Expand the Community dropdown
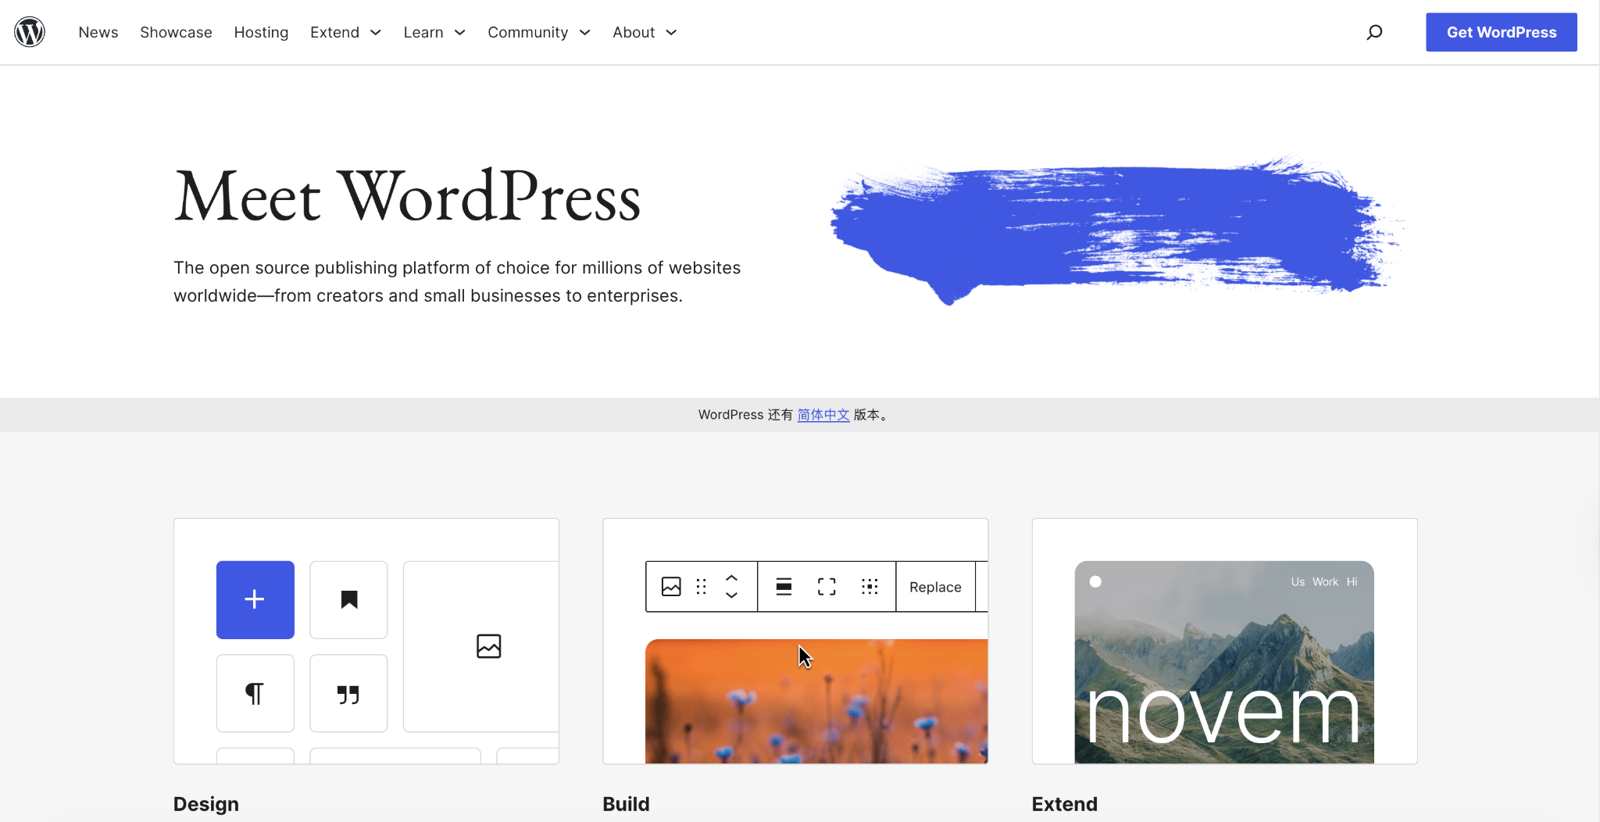Screen dimensions: 1600x822 point(538,32)
